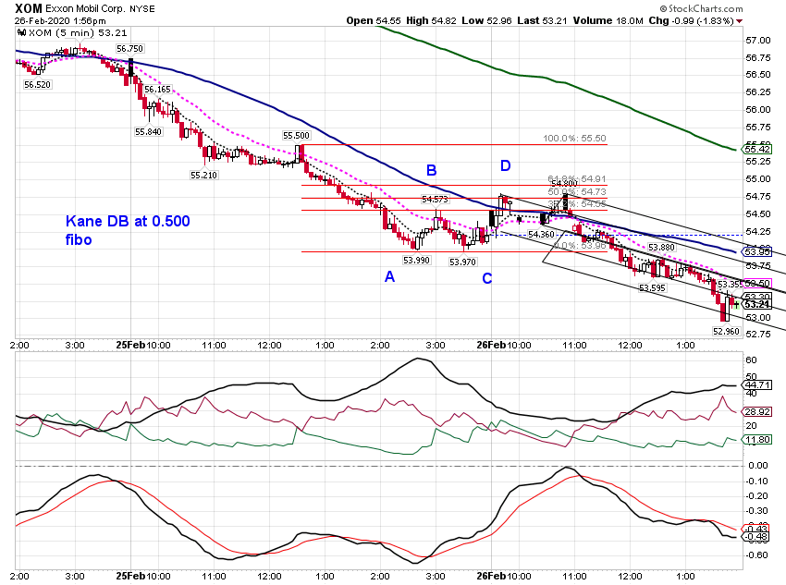Click the XOM Exxon Mobil Corp. title
The width and height of the screenshot is (786, 585).
85,8
